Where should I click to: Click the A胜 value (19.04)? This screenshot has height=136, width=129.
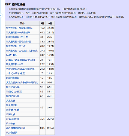[50, 51]
